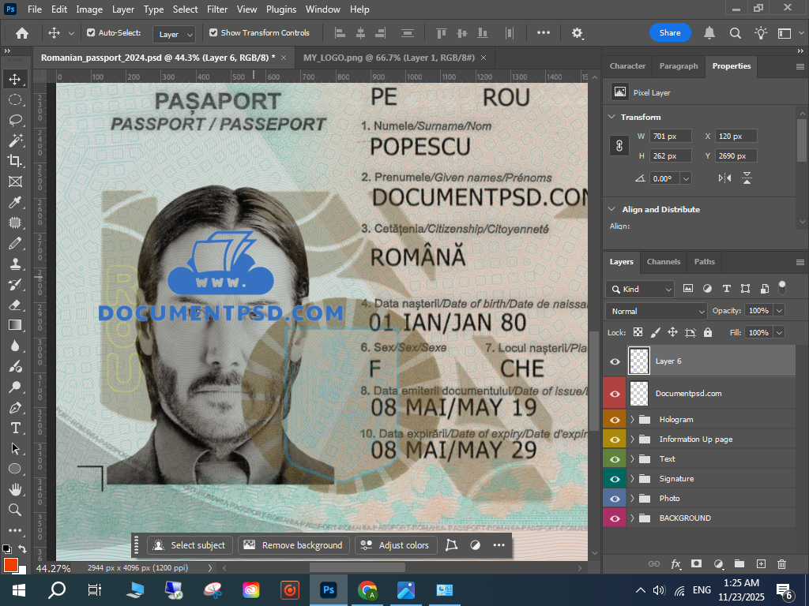Select the Crop tool
The height and width of the screenshot is (606, 809).
pos(14,160)
